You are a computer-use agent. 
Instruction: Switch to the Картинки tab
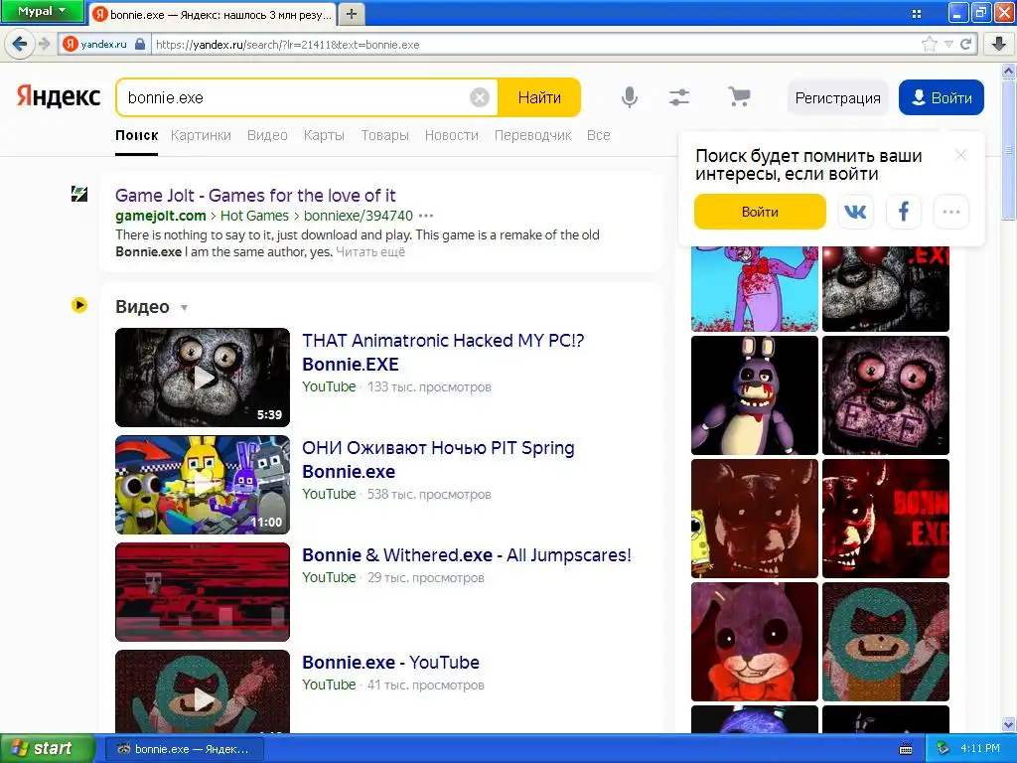pos(201,135)
